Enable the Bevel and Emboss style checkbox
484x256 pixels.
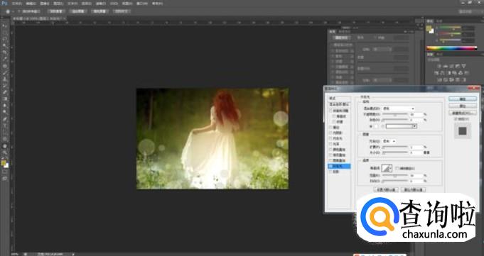pyautogui.click(x=330, y=111)
